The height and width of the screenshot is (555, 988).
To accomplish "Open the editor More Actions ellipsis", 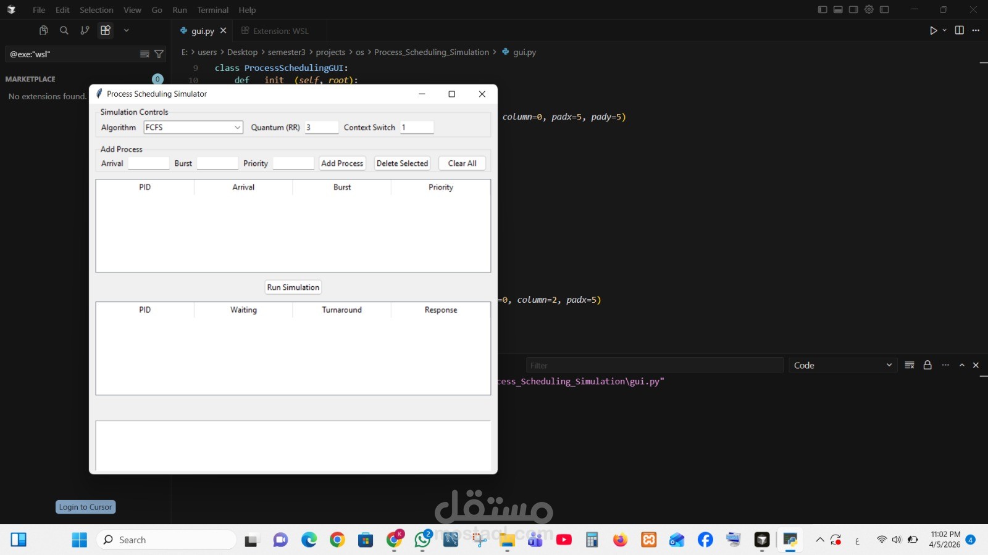I will pyautogui.click(x=976, y=30).
